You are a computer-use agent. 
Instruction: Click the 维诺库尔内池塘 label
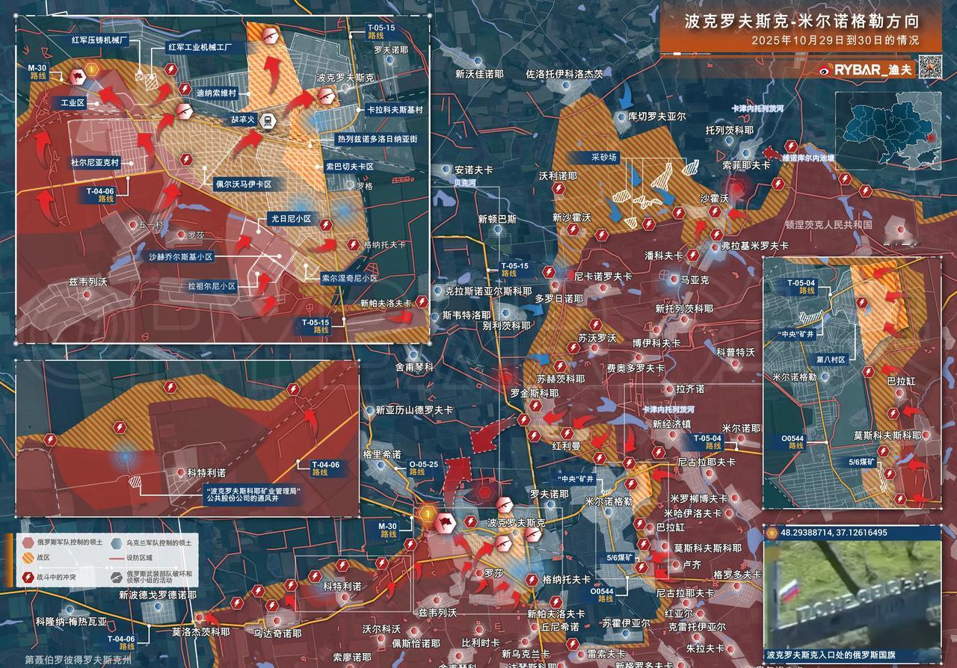coord(807,158)
